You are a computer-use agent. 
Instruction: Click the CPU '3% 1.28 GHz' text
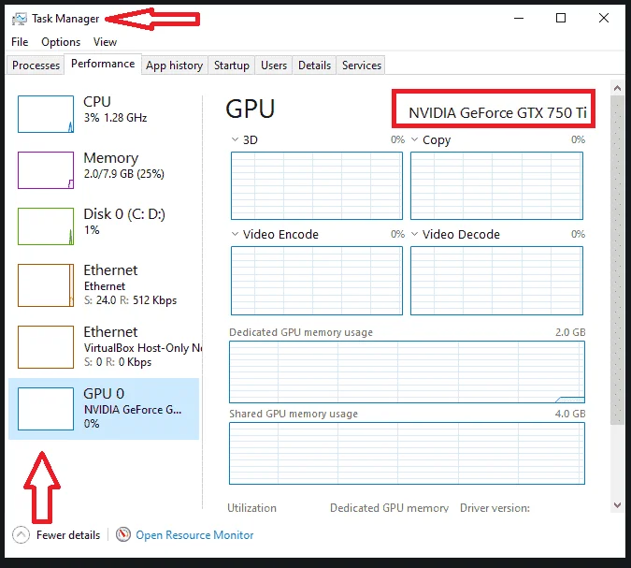[x=115, y=118]
